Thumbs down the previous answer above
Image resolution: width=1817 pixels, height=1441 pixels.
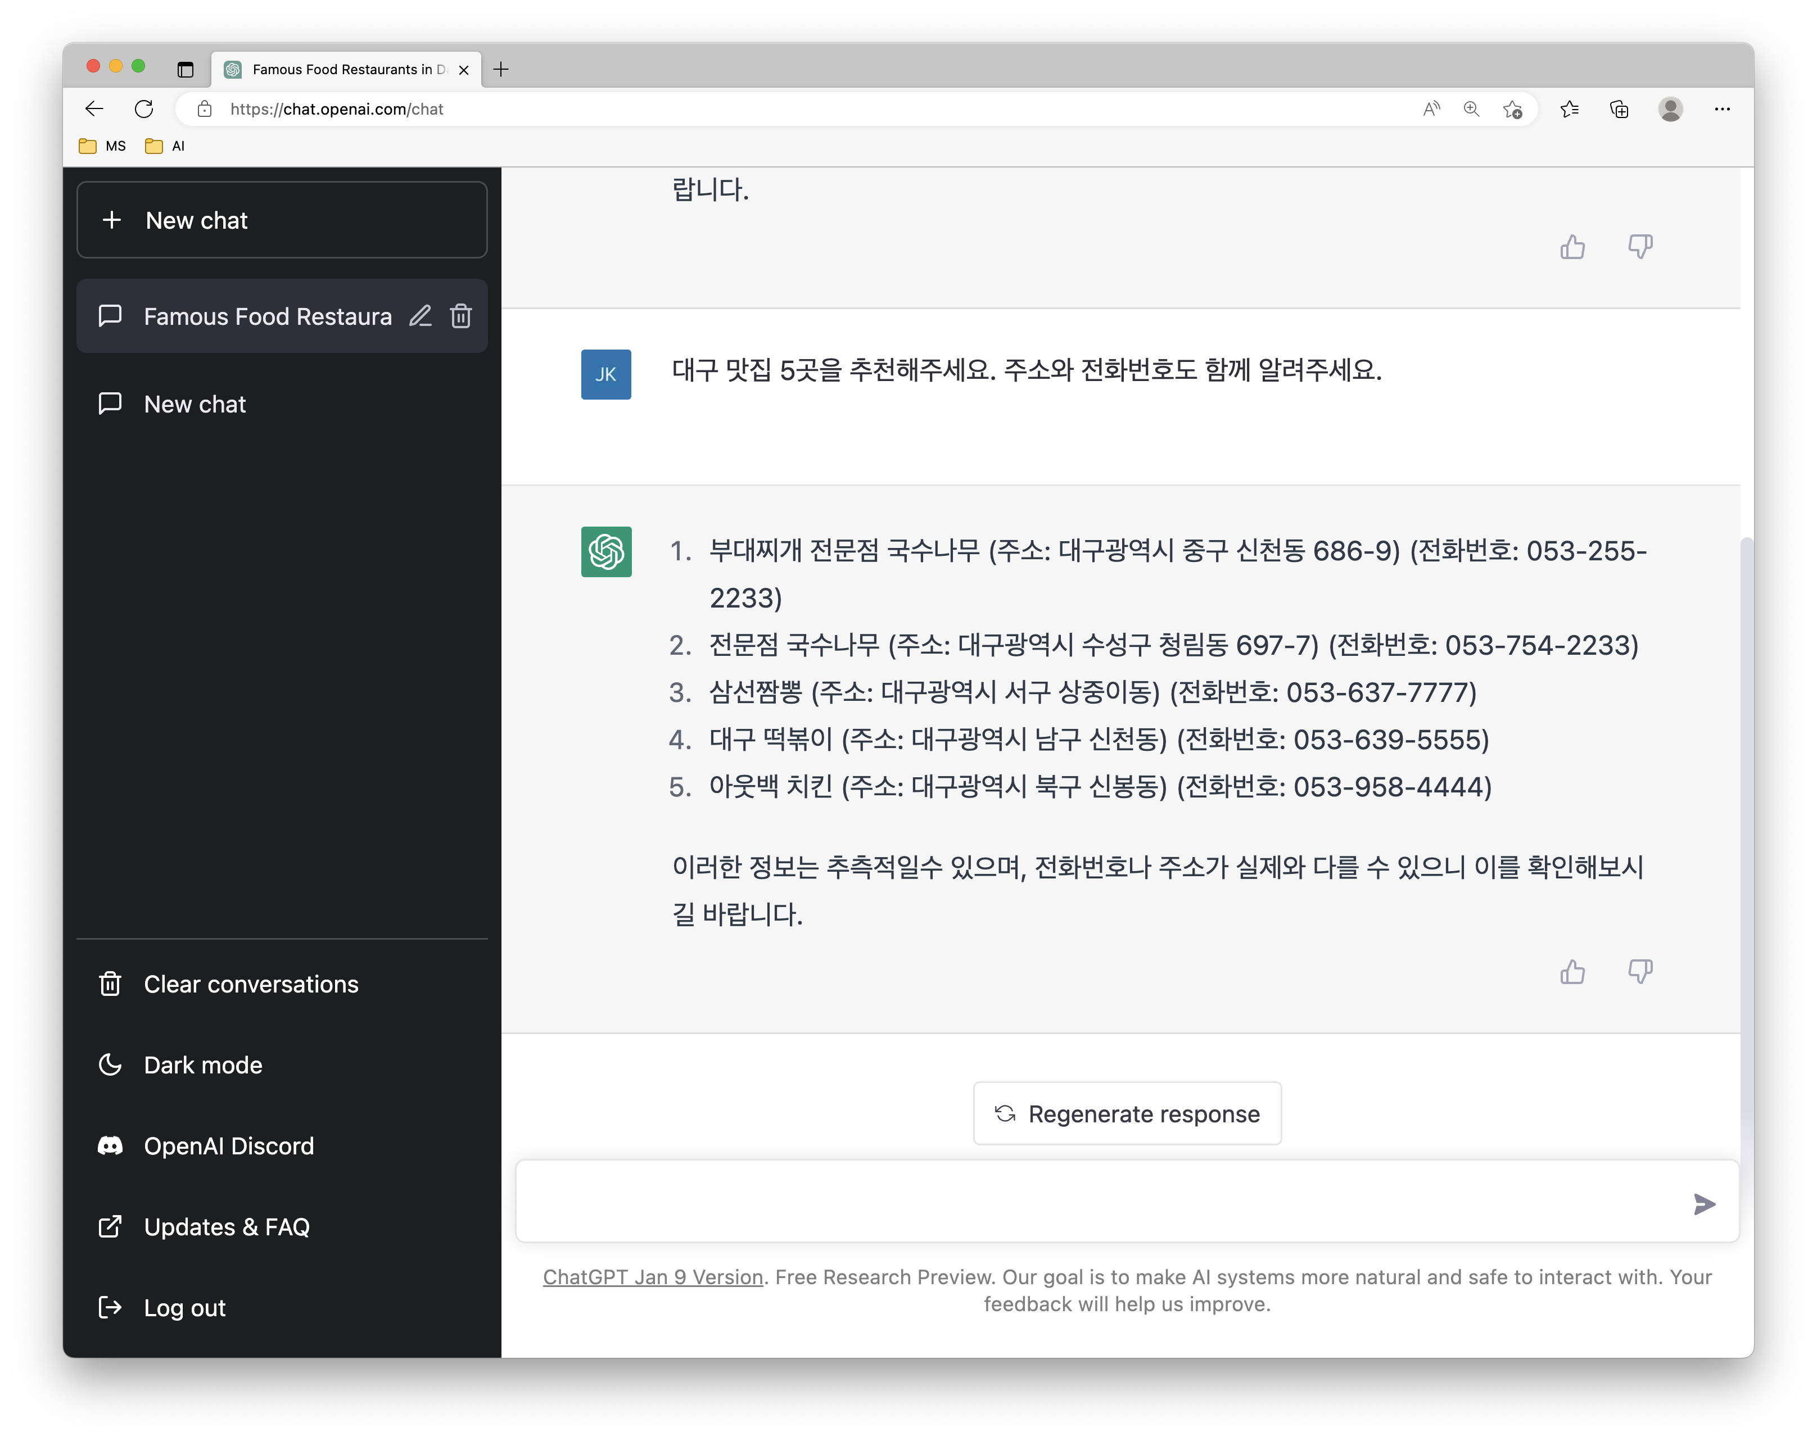(1639, 247)
